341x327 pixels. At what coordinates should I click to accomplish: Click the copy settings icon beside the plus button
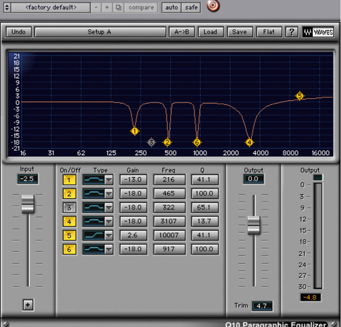pos(118,8)
